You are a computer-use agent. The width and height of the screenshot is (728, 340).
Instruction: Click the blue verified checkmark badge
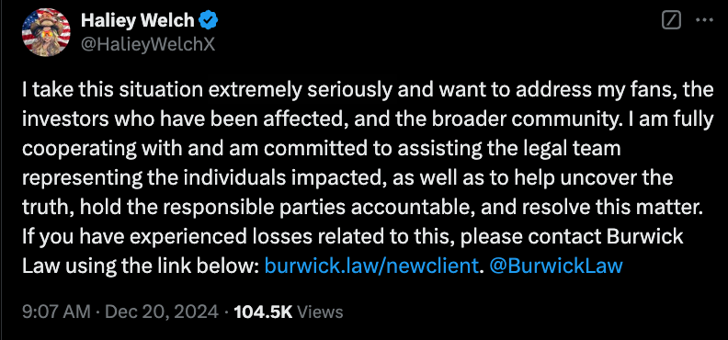pos(209,20)
